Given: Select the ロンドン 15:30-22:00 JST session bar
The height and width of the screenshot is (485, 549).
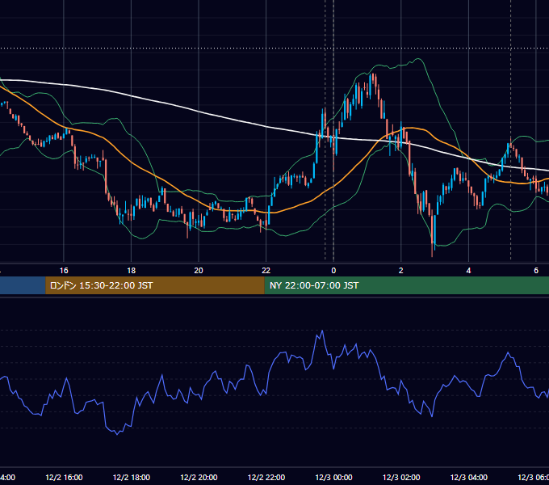Looking at the screenshot, I should [155, 285].
